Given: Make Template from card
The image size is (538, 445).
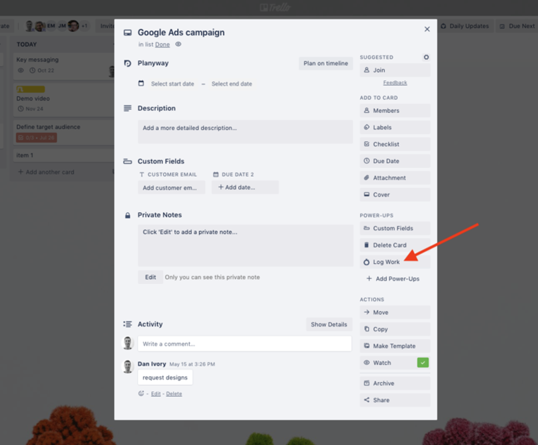Looking at the screenshot, I should pos(395,346).
